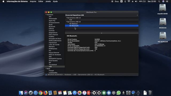This screenshot has width=171, height=96.
Task: Open iTunes from the Dock
Action: click(x=84, y=93)
